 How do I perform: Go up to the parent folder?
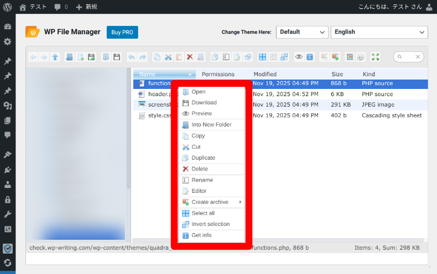55,57
